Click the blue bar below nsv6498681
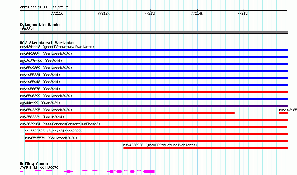Image resolution: width=297 pixels, height=175 pixels. coord(154,57)
